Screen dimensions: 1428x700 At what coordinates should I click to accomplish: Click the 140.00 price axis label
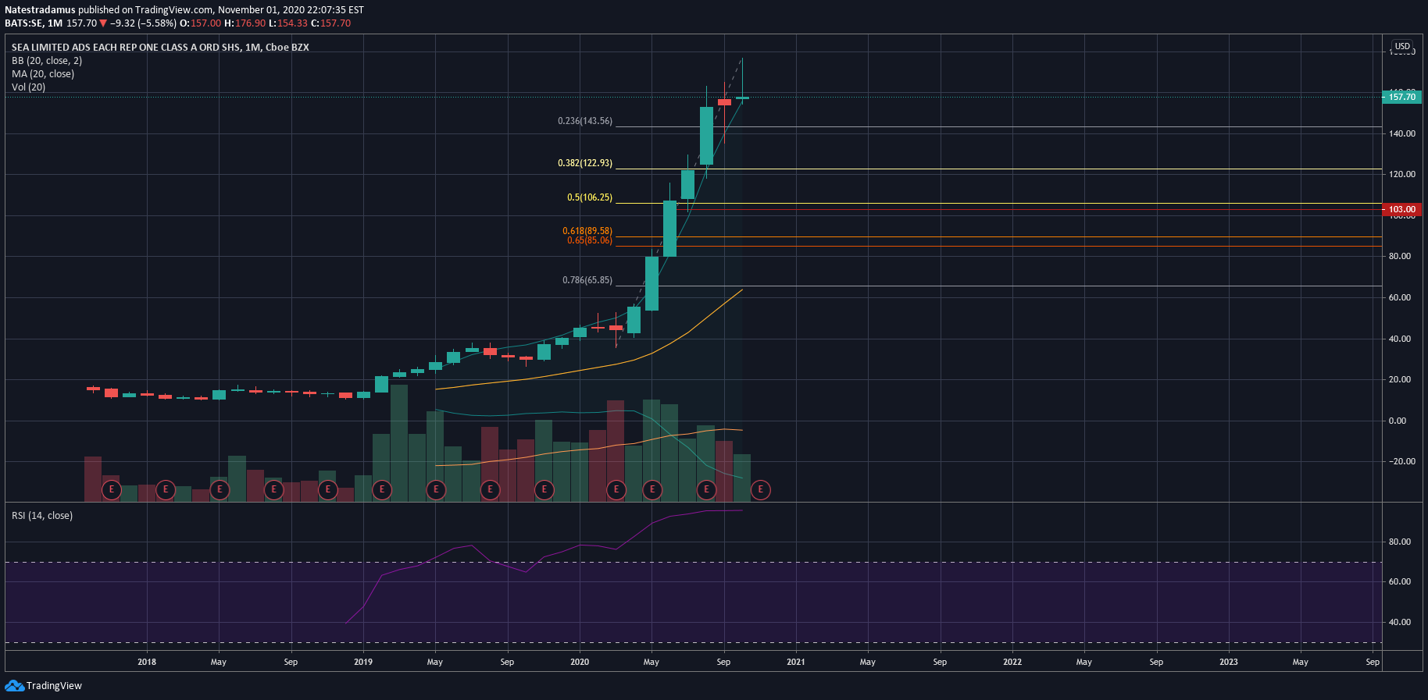(1401, 133)
